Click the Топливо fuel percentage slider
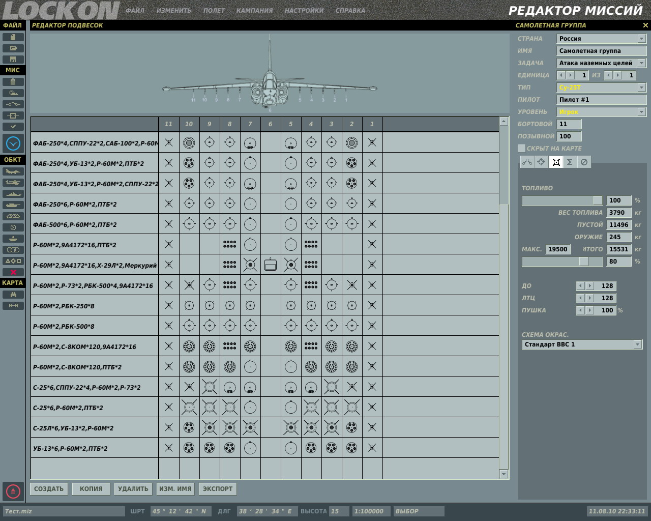The image size is (651, 521). click(x=562, y=200)
